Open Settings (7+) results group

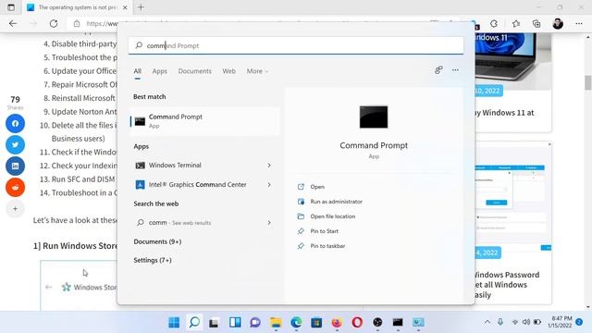coord(153,260)
